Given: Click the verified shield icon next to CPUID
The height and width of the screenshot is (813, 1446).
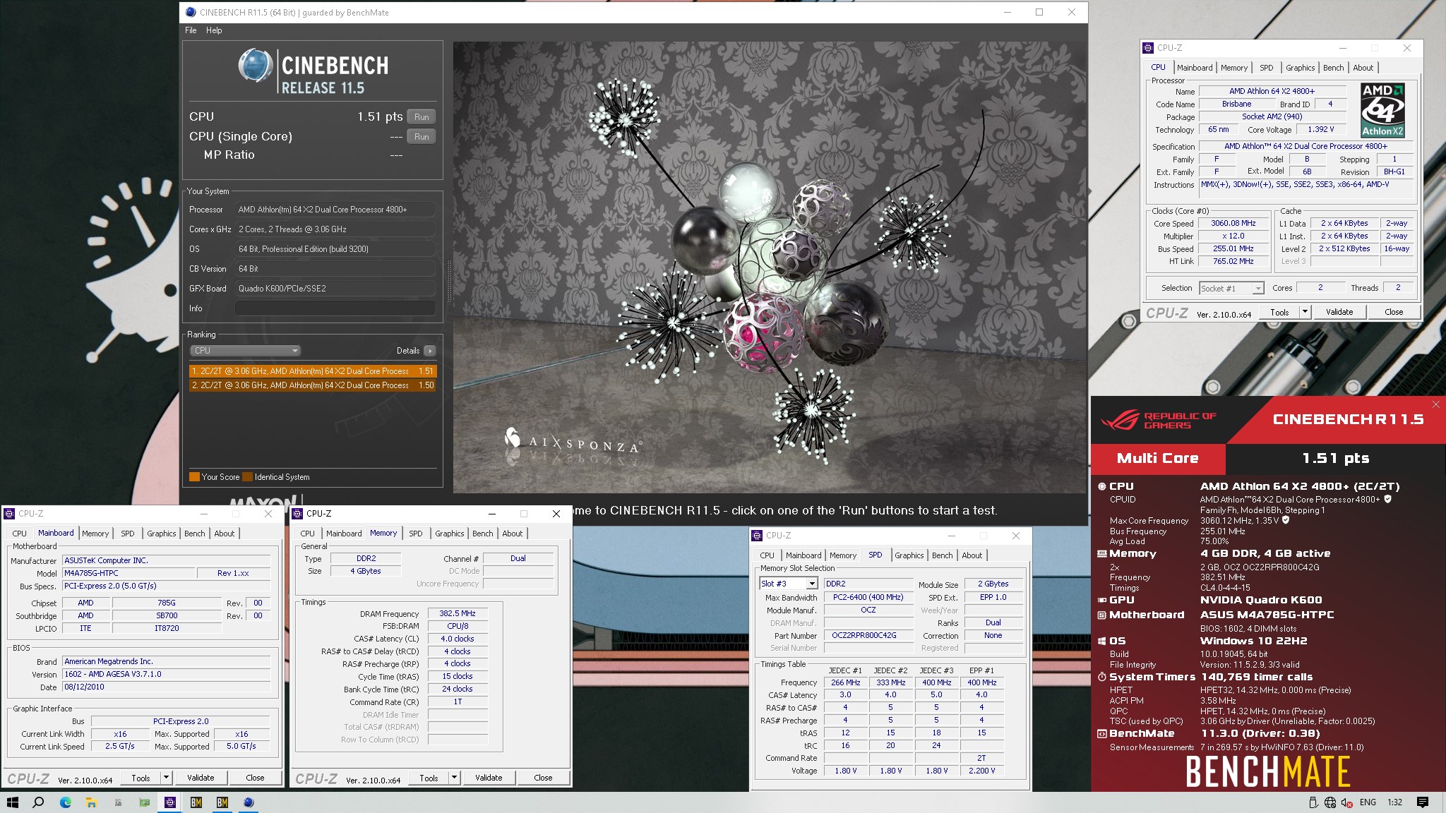Looking at the screenshot, I should point(1387,499).
